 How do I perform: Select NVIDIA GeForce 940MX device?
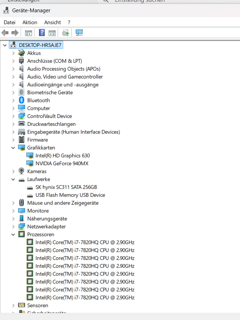click(62, 163)
